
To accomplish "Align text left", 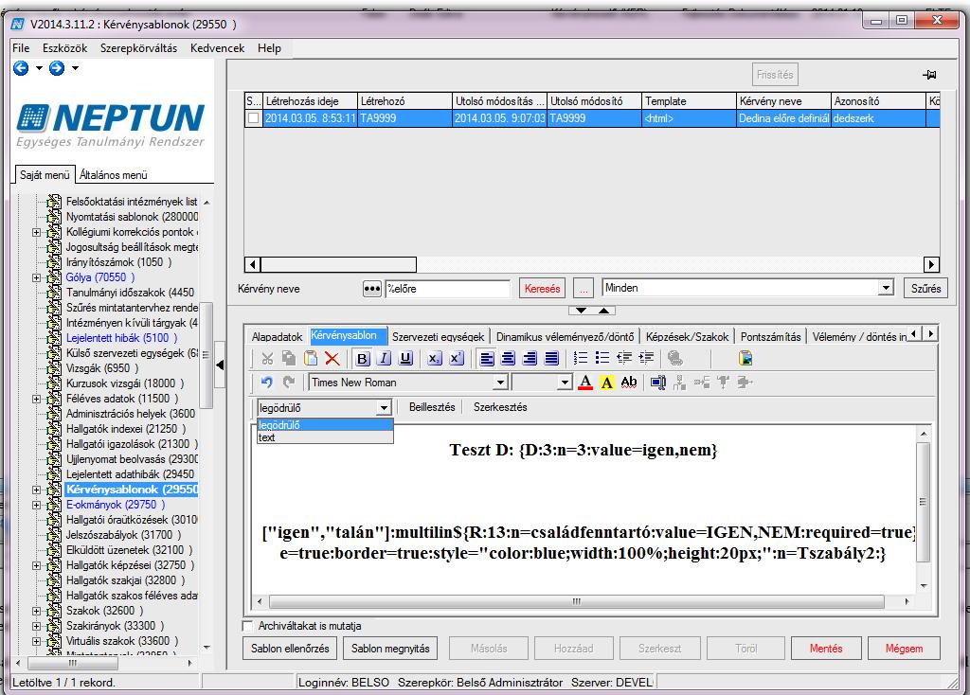I will [487, 358].
